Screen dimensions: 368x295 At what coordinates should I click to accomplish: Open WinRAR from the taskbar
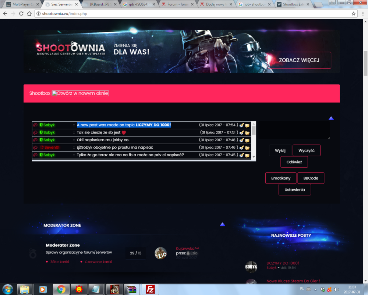pos(130,289)
